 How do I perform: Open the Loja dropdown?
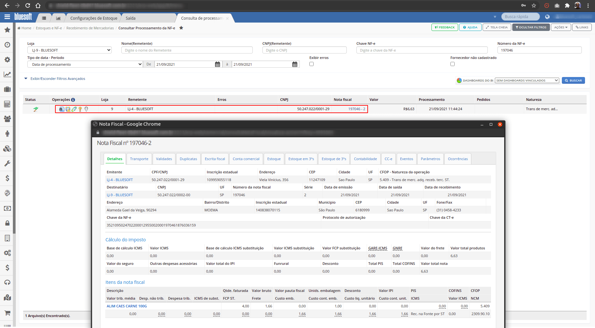[70, 50]
